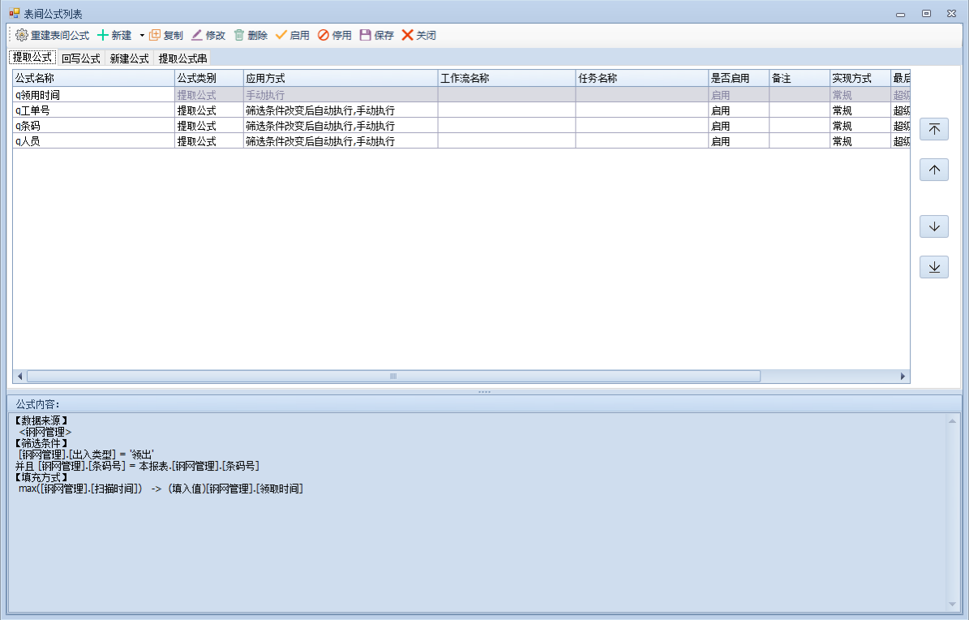Expand the 新建 dropdown arrow
Screen dimensions: 969x620
(x=141, y=36)
